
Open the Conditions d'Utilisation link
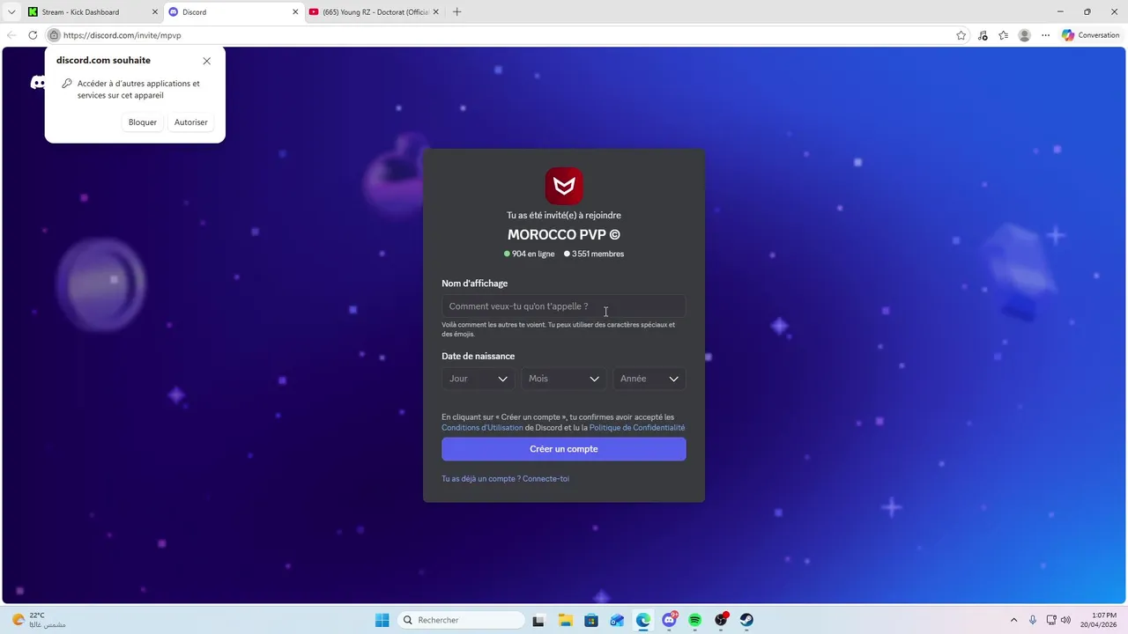482,428
